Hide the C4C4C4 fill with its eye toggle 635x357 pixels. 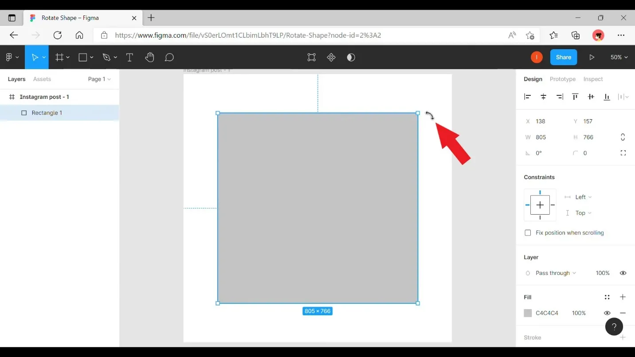[607, 313]
